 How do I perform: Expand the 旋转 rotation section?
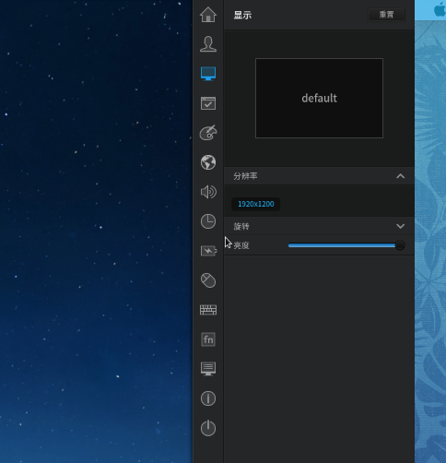400,226
